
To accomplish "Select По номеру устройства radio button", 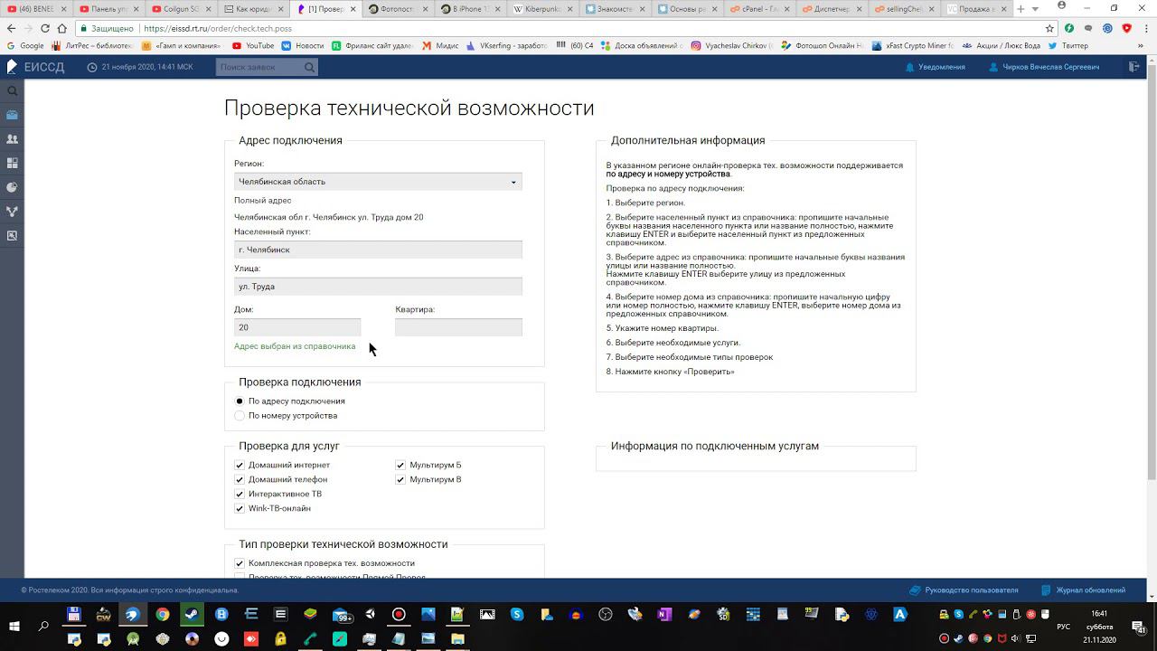I will (240, 416).
